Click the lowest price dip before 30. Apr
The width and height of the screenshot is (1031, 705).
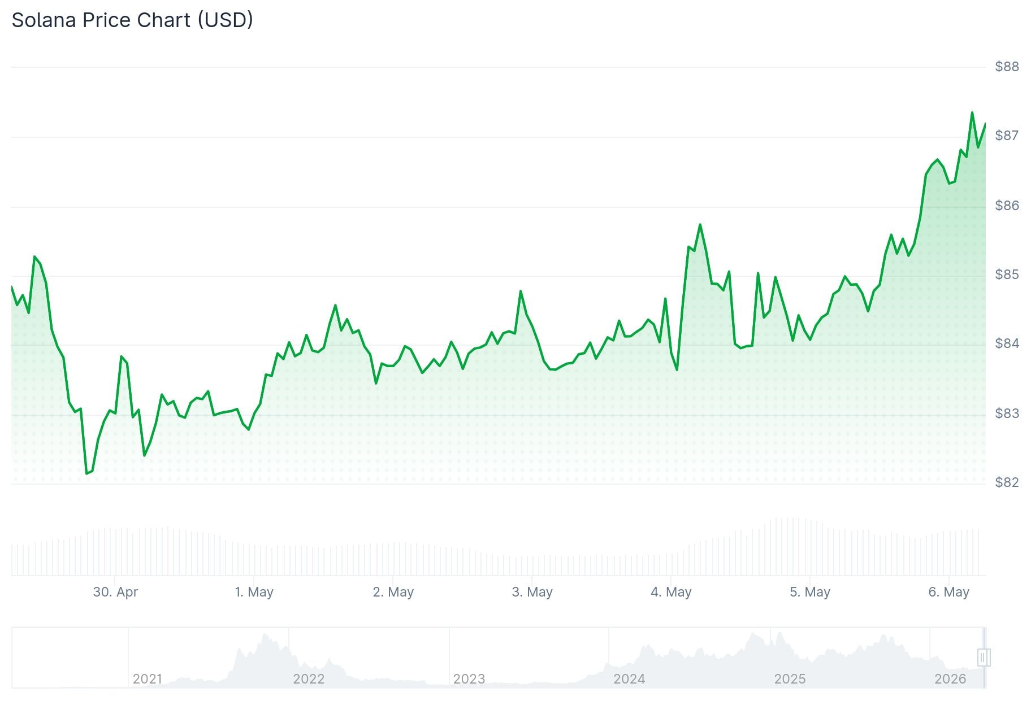tap(86, 473)
